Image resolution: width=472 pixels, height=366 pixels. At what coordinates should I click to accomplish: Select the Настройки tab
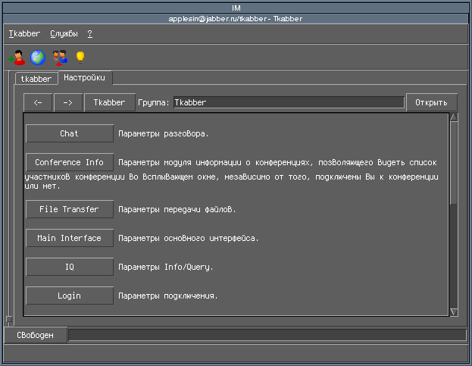(x=85, y=78)
